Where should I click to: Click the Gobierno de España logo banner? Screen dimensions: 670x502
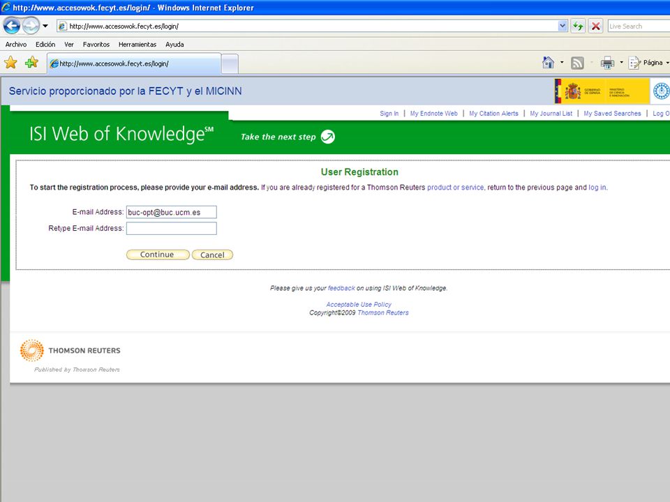(602, 91)
